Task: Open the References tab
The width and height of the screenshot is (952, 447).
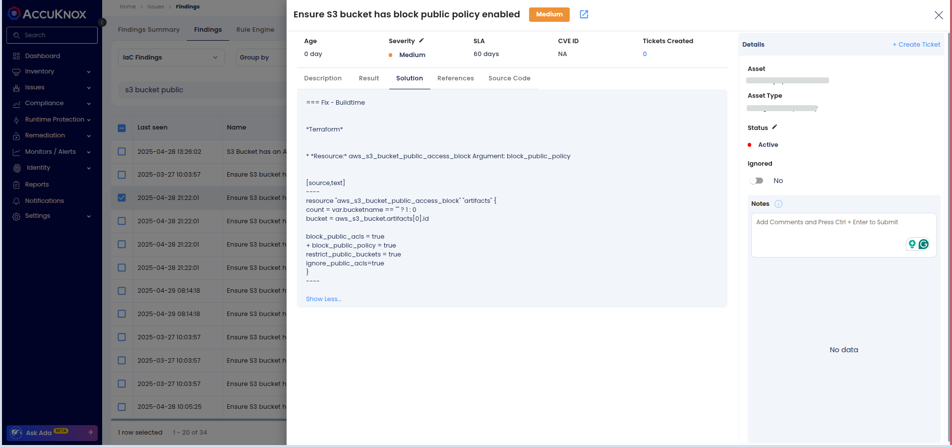Action: (x=456, y=78)
